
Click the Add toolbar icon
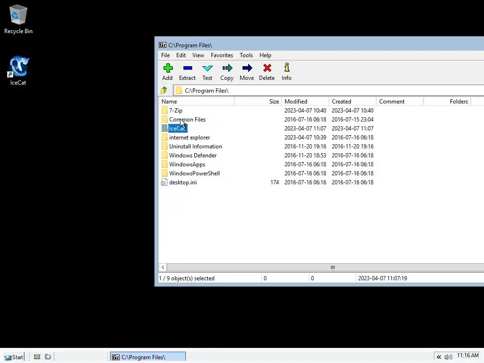(168, 68)
